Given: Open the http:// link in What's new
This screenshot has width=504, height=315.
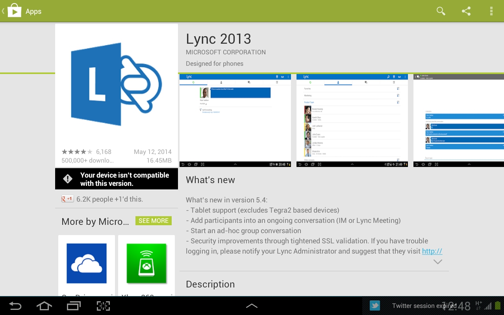Looking at the screenshot, I should click(432, 251).
